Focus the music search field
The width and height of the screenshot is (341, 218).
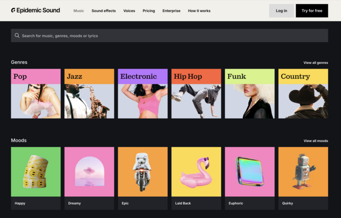169,36
